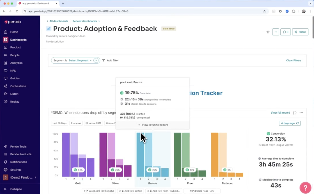
Task: Refresh the 4 days ago data
Action: [x=298, y=123]
